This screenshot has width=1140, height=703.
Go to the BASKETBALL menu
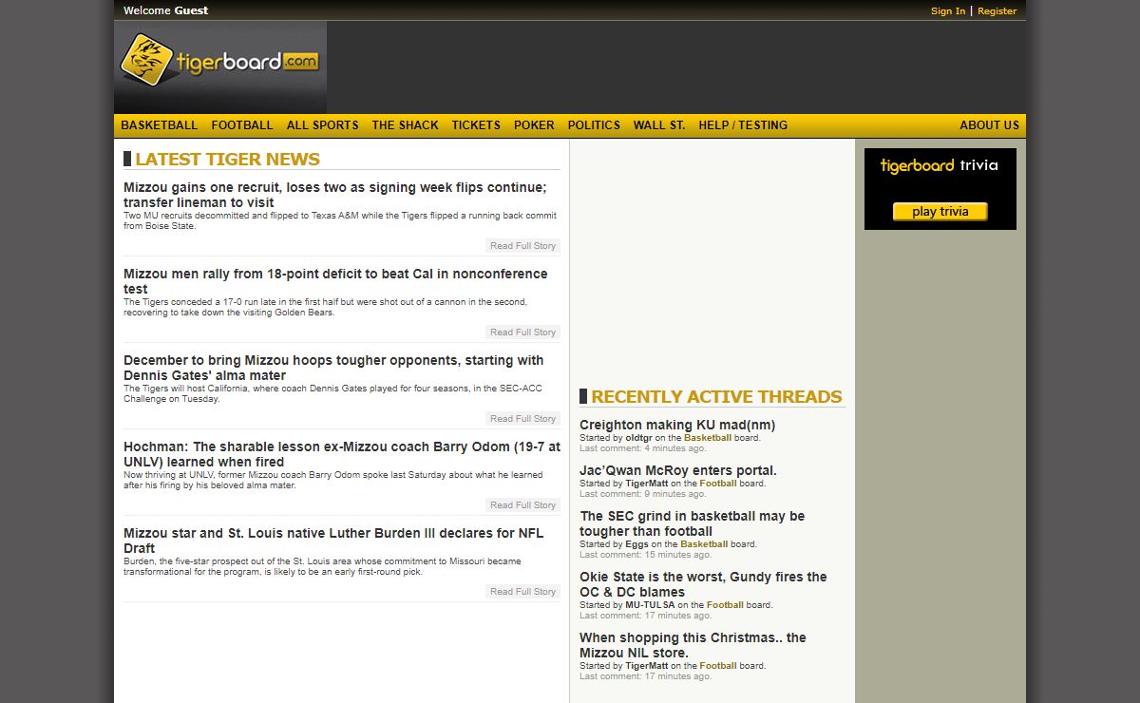160,125
